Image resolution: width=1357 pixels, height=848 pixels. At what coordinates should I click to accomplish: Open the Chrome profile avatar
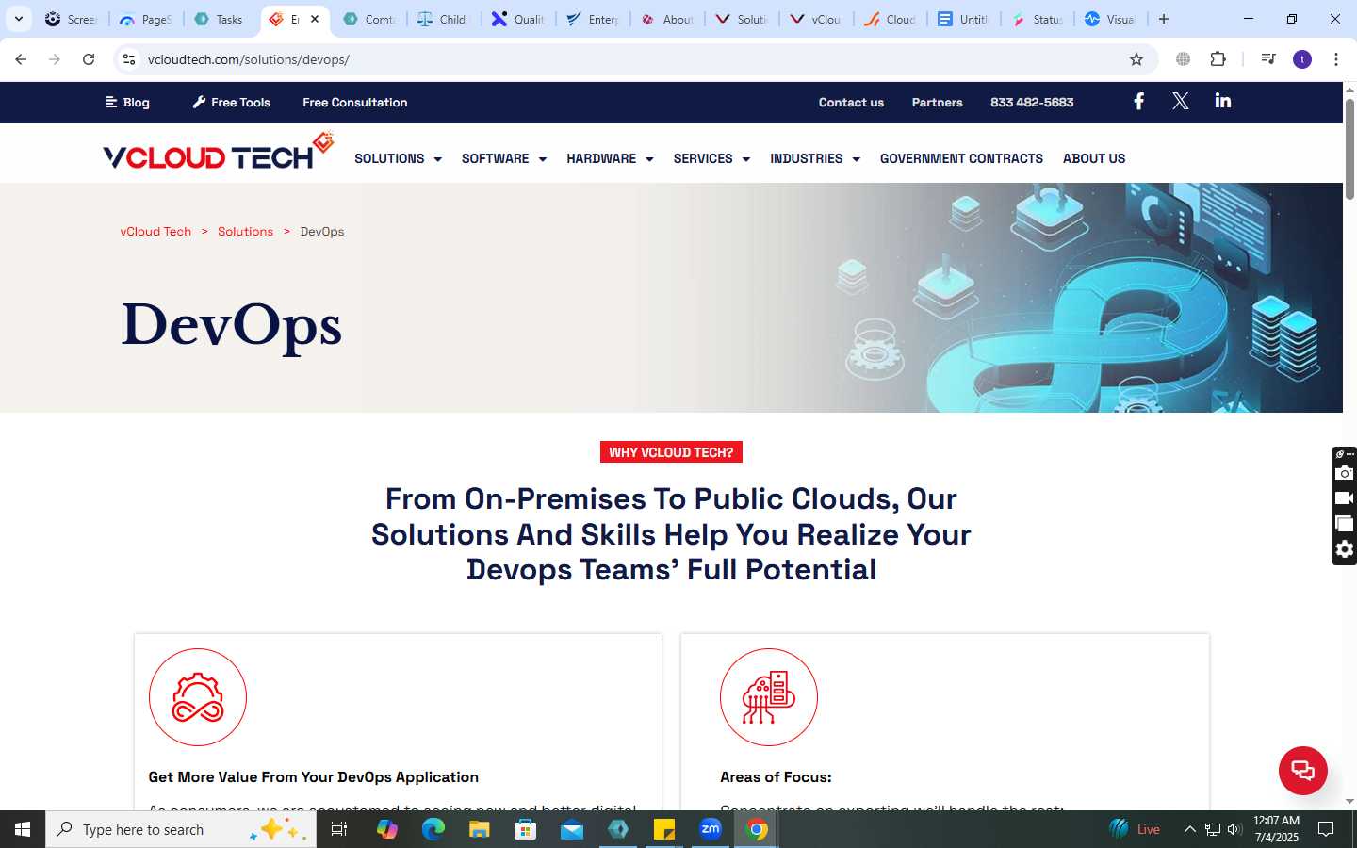pyautogui.click(x=1302, y=59)
